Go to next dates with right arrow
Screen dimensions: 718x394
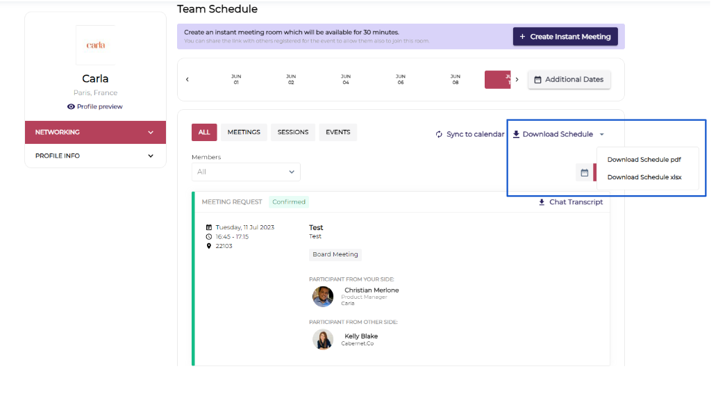tap(517, 80)
